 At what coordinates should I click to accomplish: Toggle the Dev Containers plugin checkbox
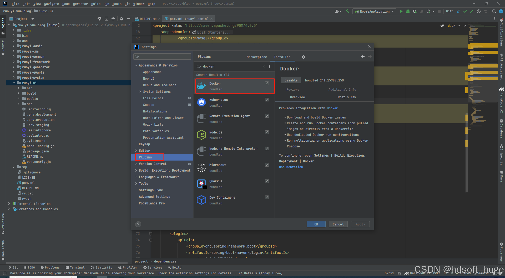[267, 197]
